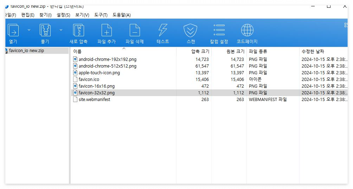Open the 편집(E) menu
Viewport: 353px width, 189px height.
click(x=28, y=15)
